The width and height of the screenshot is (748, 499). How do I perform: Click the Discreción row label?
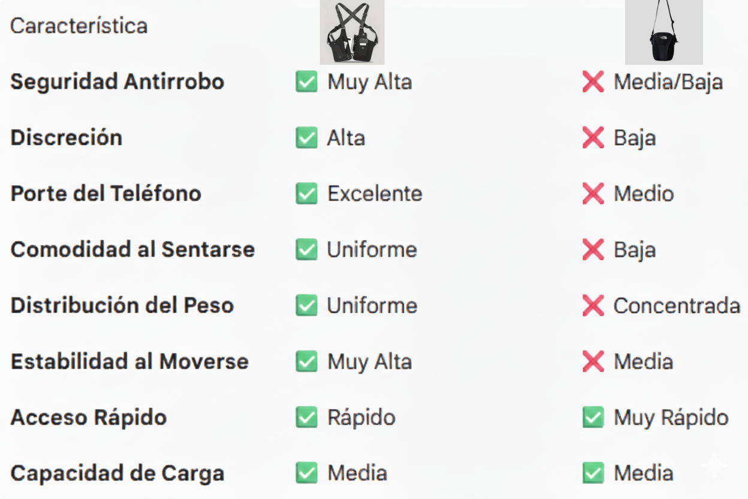pyautogui.click(x=67, y=138)
